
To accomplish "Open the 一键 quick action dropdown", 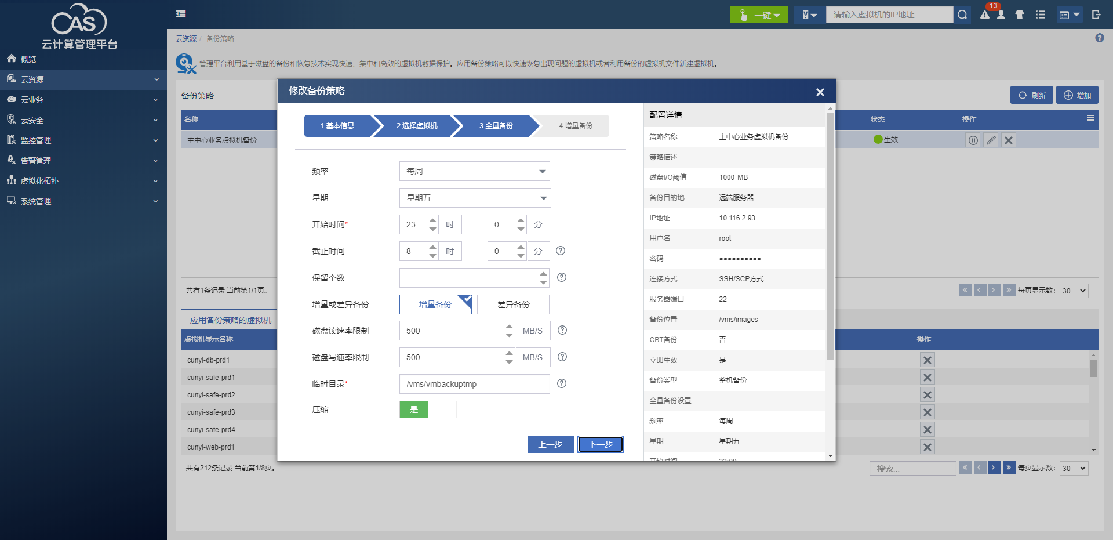I will [759, 15].
